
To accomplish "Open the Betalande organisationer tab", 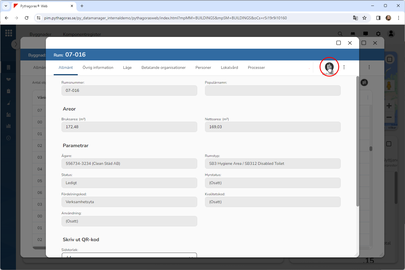I will click(163, 68).
